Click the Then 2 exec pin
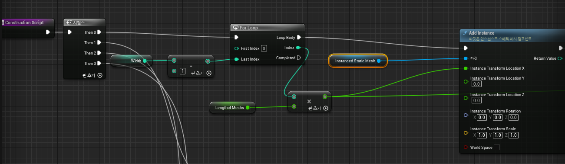 pos(99,53)
